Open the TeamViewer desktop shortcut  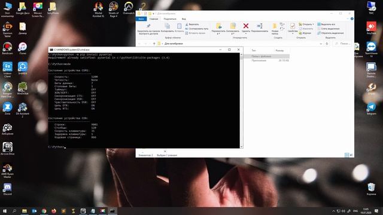click(371, 50)
